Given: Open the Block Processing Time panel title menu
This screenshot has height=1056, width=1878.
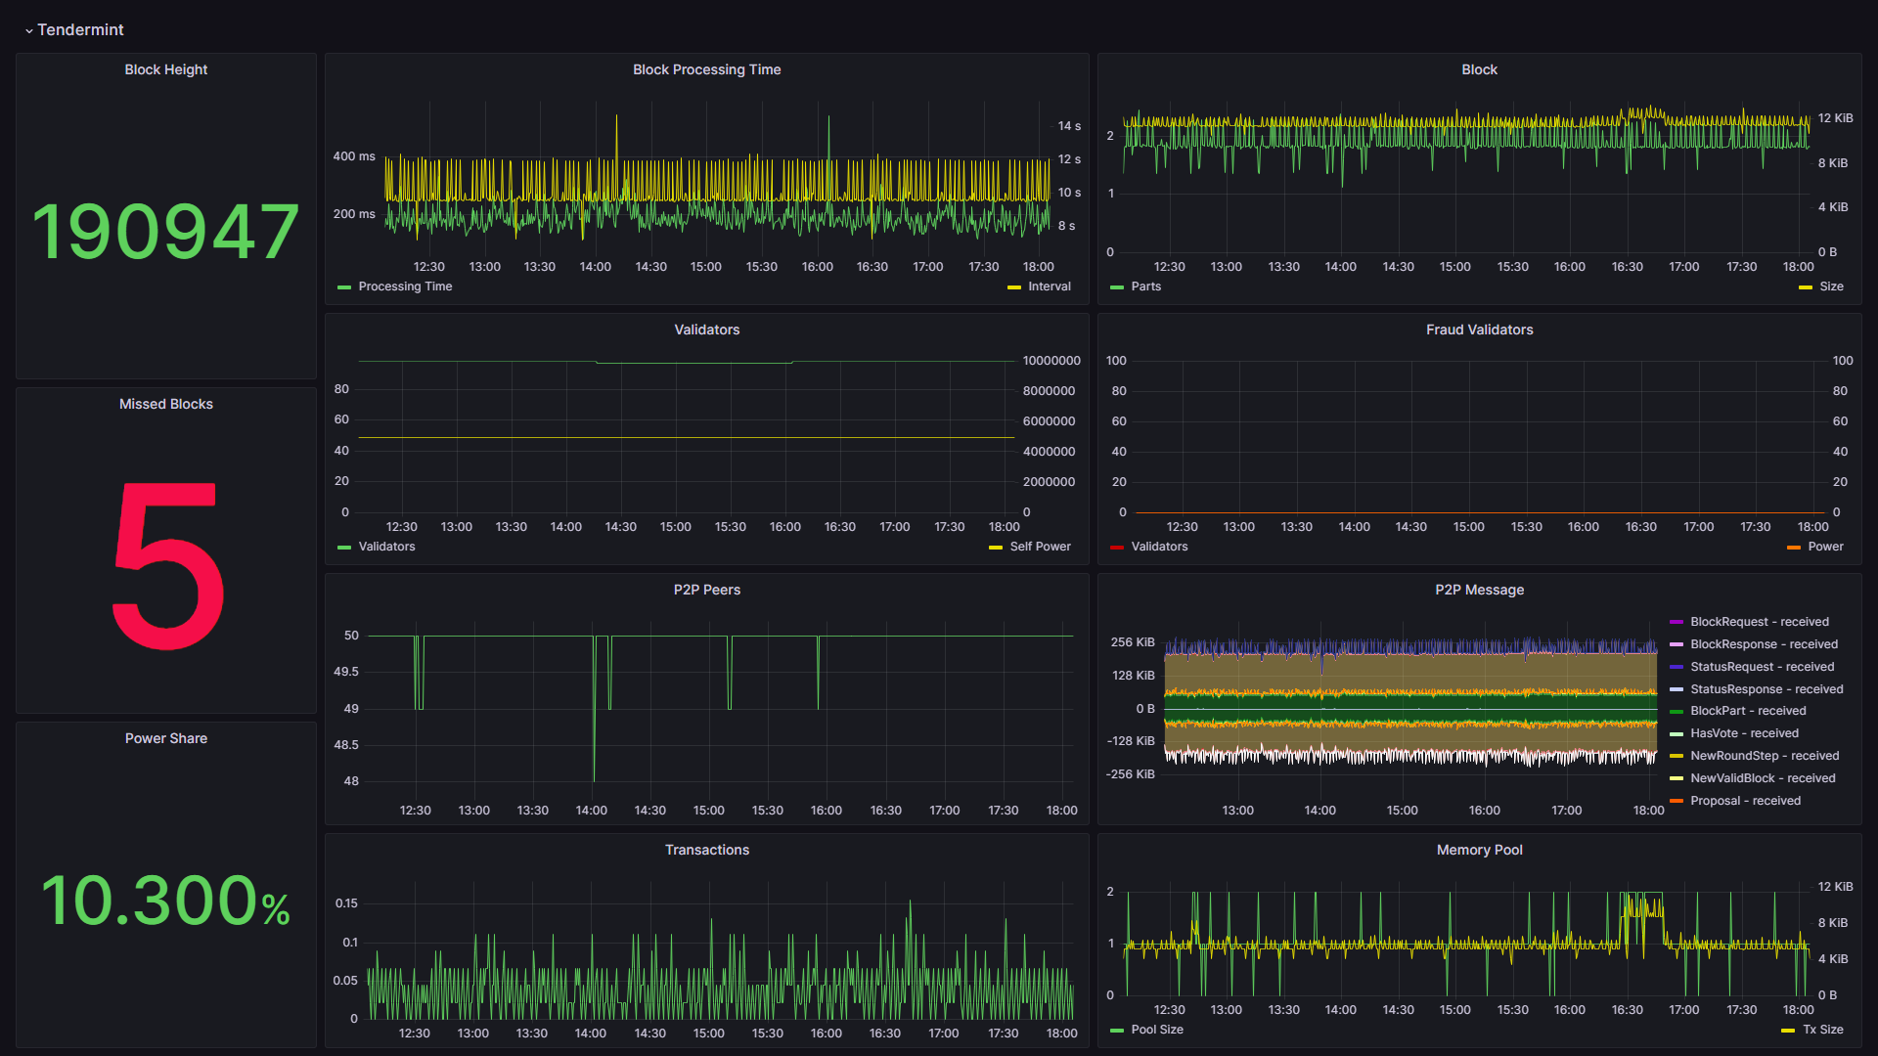Looking at the screenshot, I should tap(706, 69).
